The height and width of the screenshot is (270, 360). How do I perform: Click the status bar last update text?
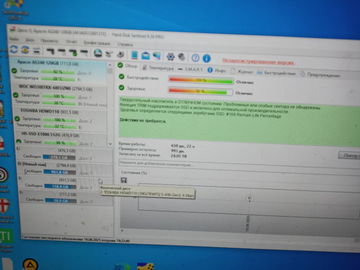[75, 239]
